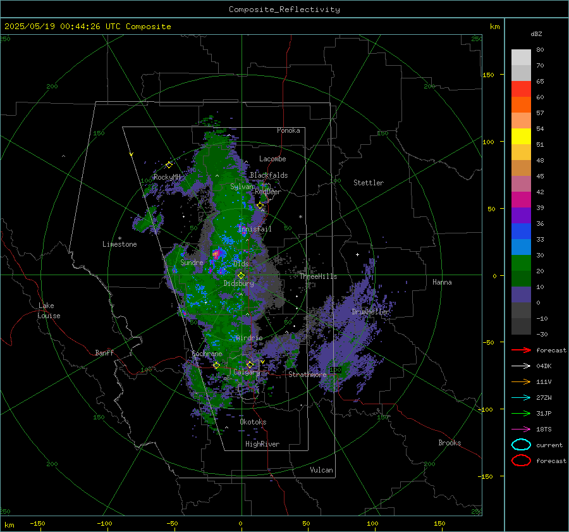
Task: Click the Blackfalds city label
Action: pyautogui.click(x=269, y=175)
